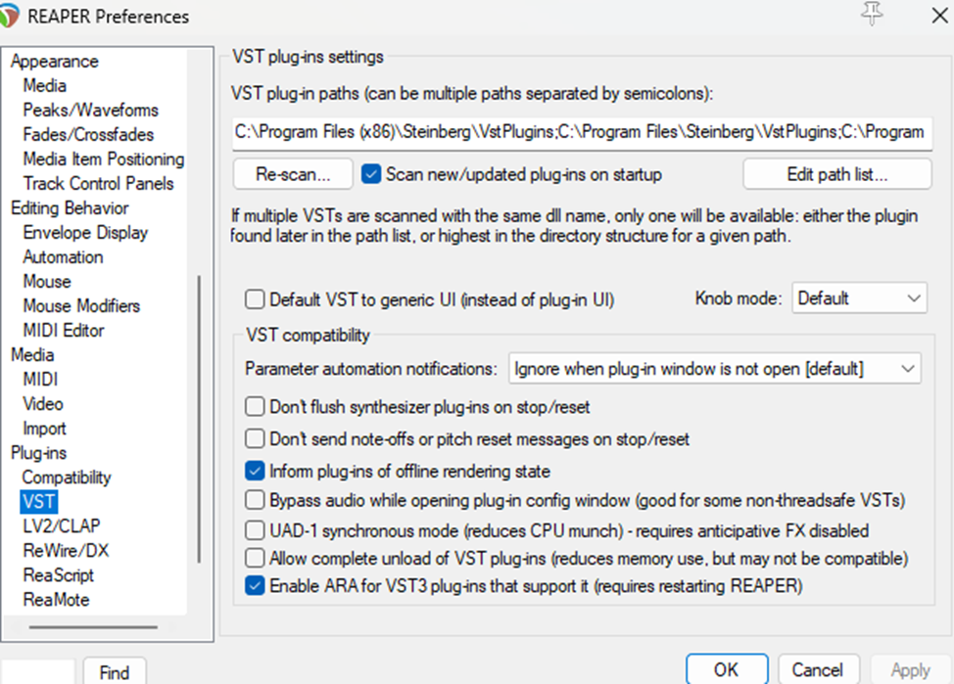Click the VST plug-in paths field
954x684 pixels.
[x=582, y=132]
